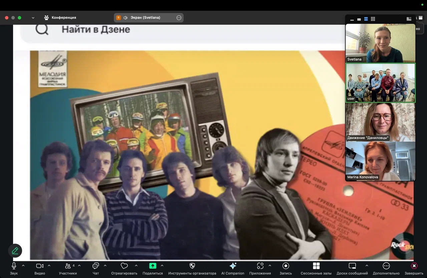The height and width of the screenshot is (278, 427).
Task: Select Marina Konovalova video thumbnail
Action: coord(380,161)
